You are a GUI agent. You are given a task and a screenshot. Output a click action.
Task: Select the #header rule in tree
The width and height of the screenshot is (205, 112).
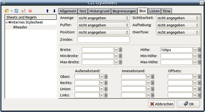pyautogui.click(x=20, y=27)
